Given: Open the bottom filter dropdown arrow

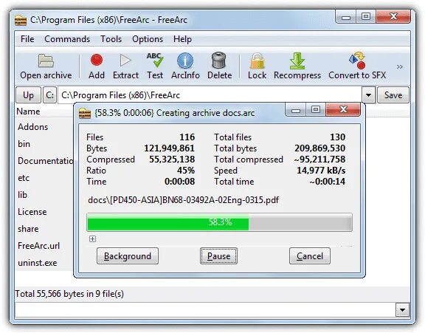Looking at the screenshot, I should coord(402,310).
